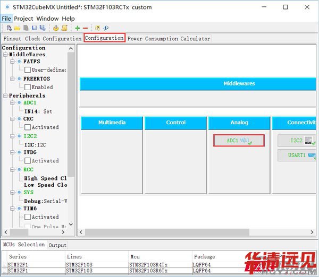The image size is (319, 277).
Task: Click the IWDG tree gear icon
Action: [x=19, y=152]
